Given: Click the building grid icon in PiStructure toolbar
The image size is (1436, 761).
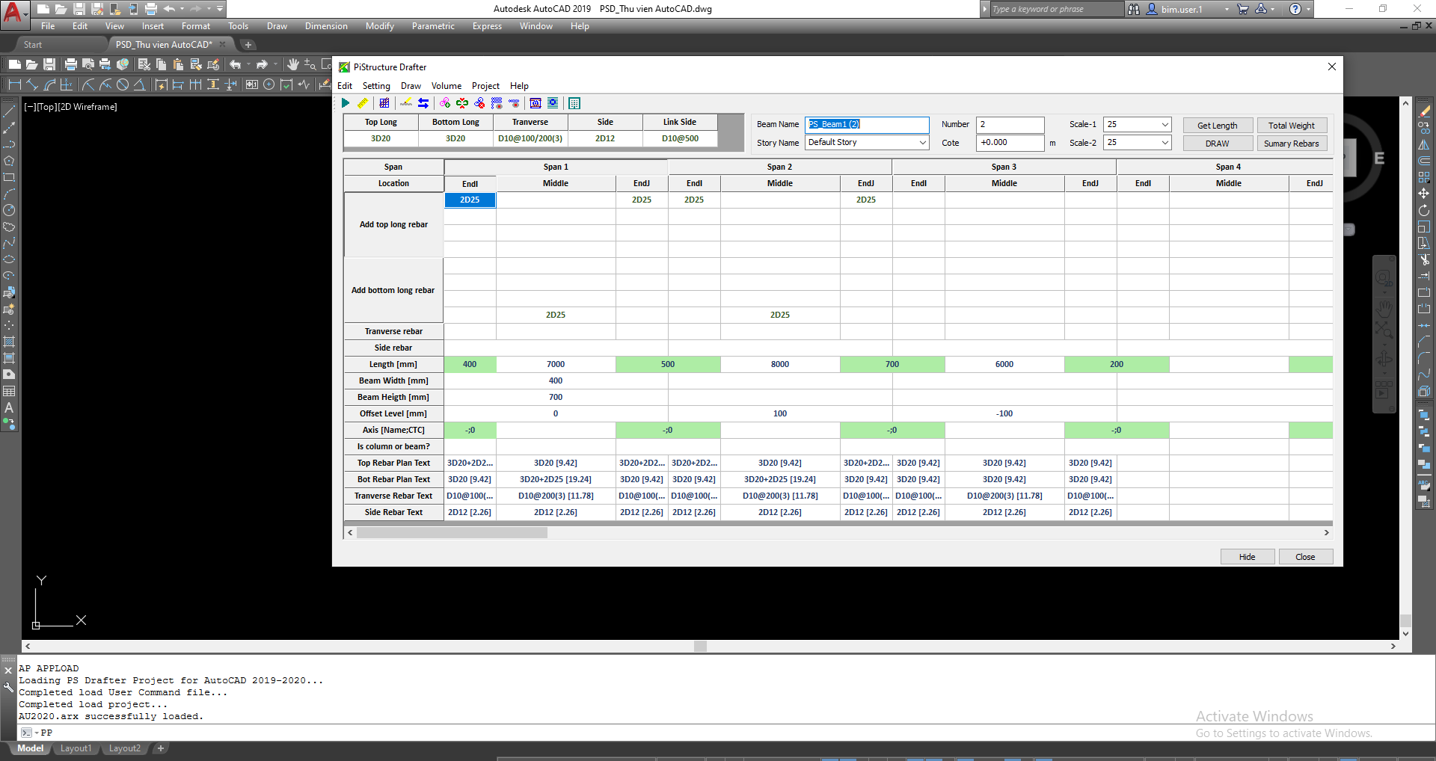Looking at the screenshot, I should click(574, 103).
